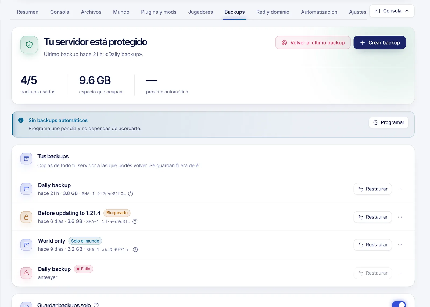430x307 pixels.
Task: Expand the Consola dropdown chevron at top right
Action: tap(407, 11)
